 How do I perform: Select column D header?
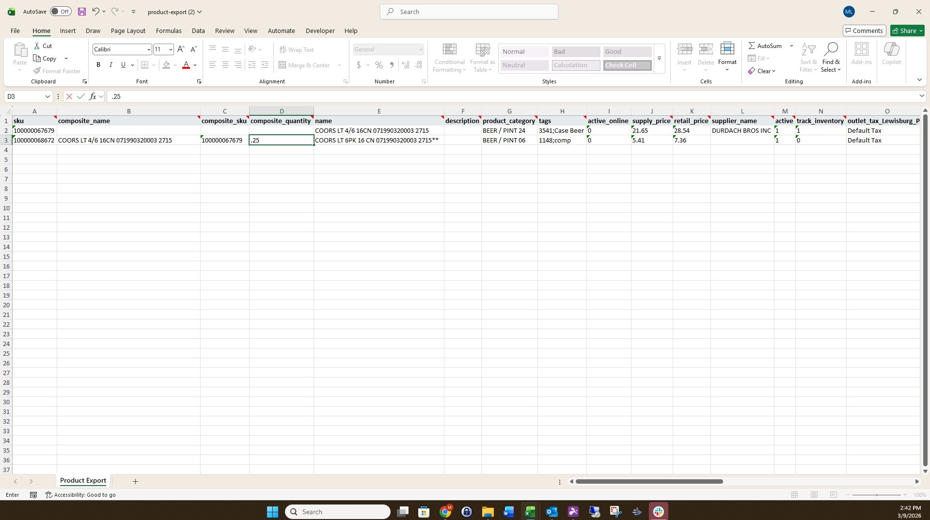281,111
